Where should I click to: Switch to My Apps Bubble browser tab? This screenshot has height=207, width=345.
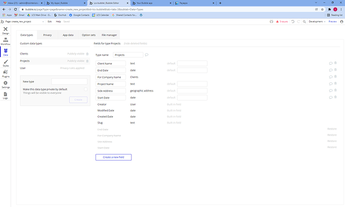pos(65,3)
